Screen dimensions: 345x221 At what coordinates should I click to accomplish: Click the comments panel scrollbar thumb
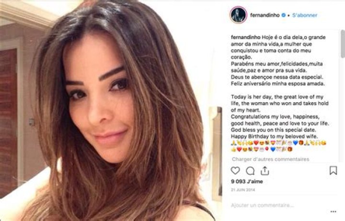pyautogui.click(x=343, y=44)
